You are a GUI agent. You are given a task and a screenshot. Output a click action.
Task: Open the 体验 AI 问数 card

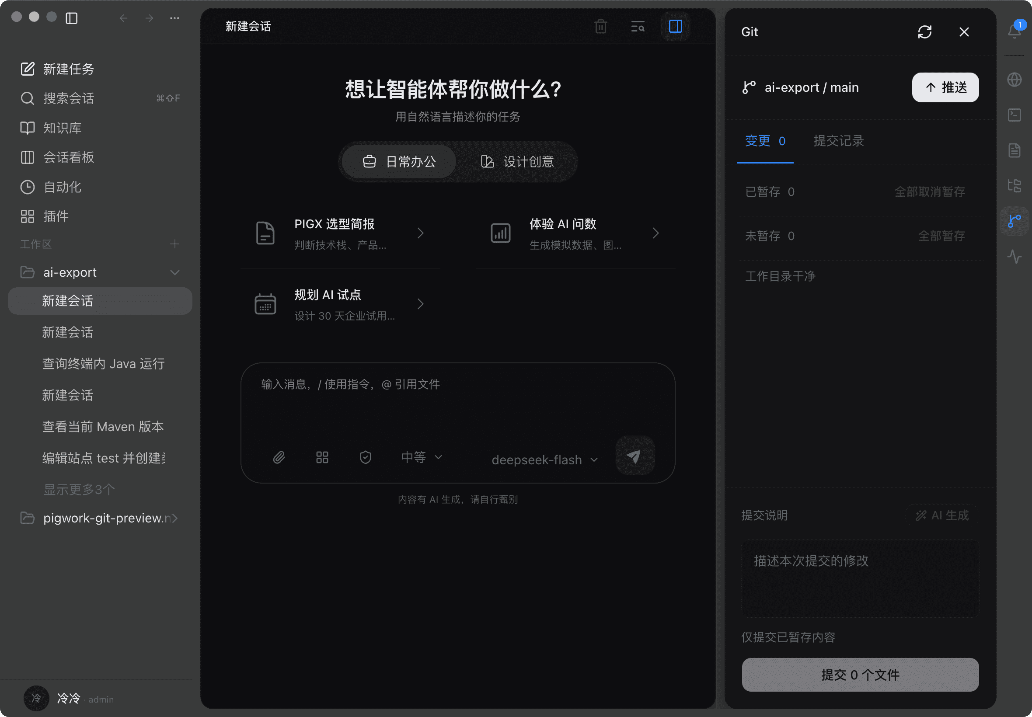coord(575,233)
